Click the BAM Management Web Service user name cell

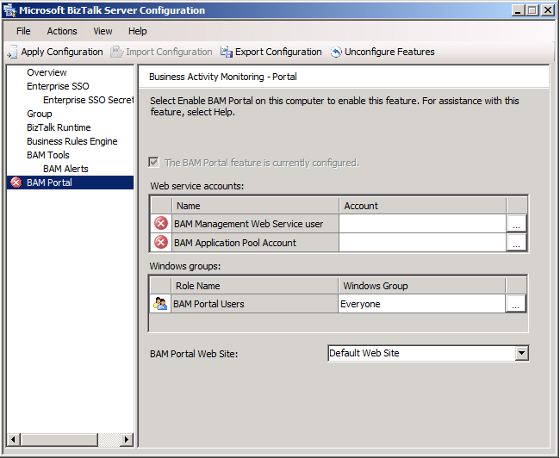tap(255, 224)
